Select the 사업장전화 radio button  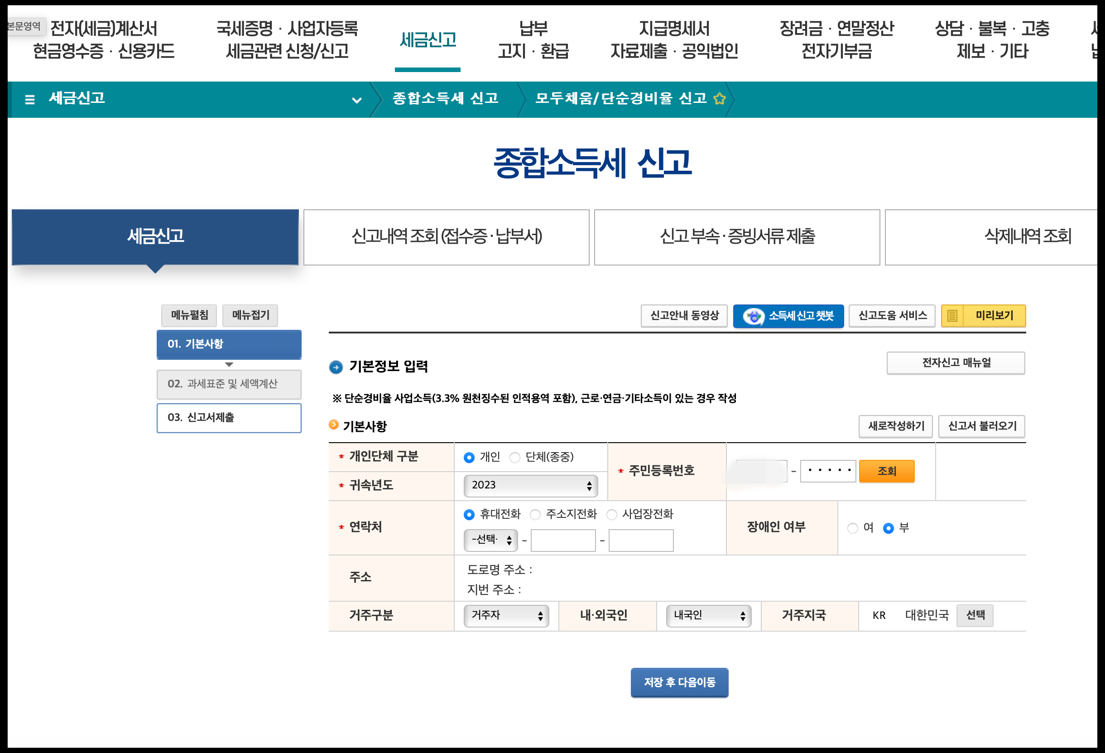click(612, 515)
